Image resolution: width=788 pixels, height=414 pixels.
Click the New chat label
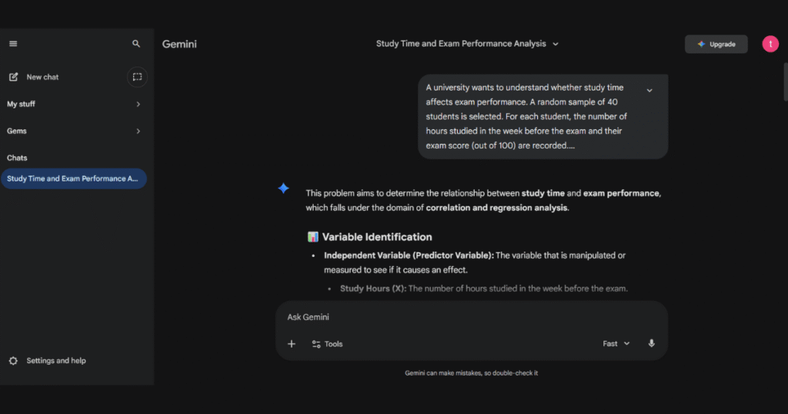[x=42, y=77]
